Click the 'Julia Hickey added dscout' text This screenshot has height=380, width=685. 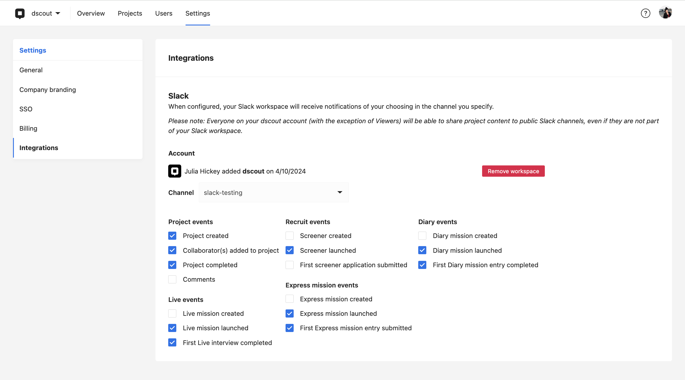pos(225,171)
